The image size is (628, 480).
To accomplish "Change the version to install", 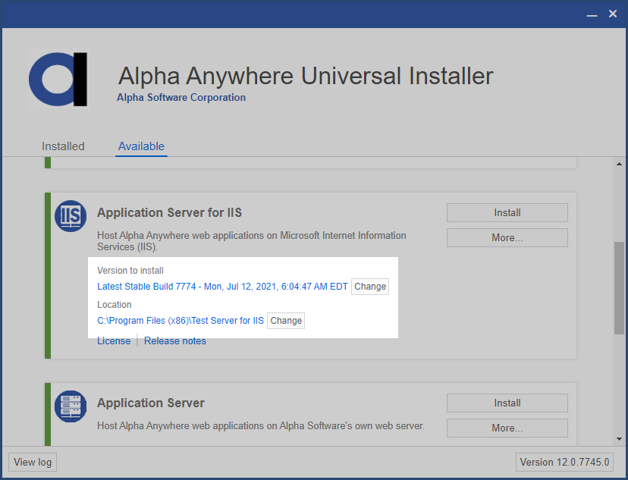I will point(370,287).
